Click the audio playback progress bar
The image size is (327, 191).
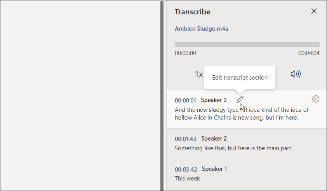247,44
